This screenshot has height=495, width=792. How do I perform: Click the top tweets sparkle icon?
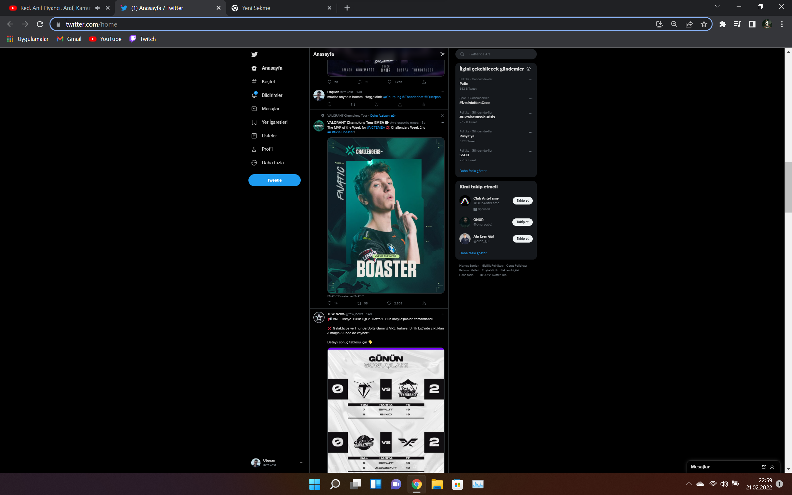click(x=442, y=54)
